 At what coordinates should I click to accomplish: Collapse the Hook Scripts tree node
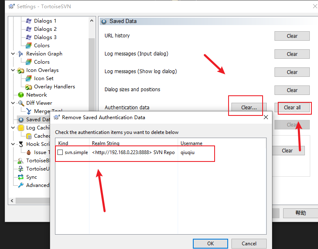point(13,144)
